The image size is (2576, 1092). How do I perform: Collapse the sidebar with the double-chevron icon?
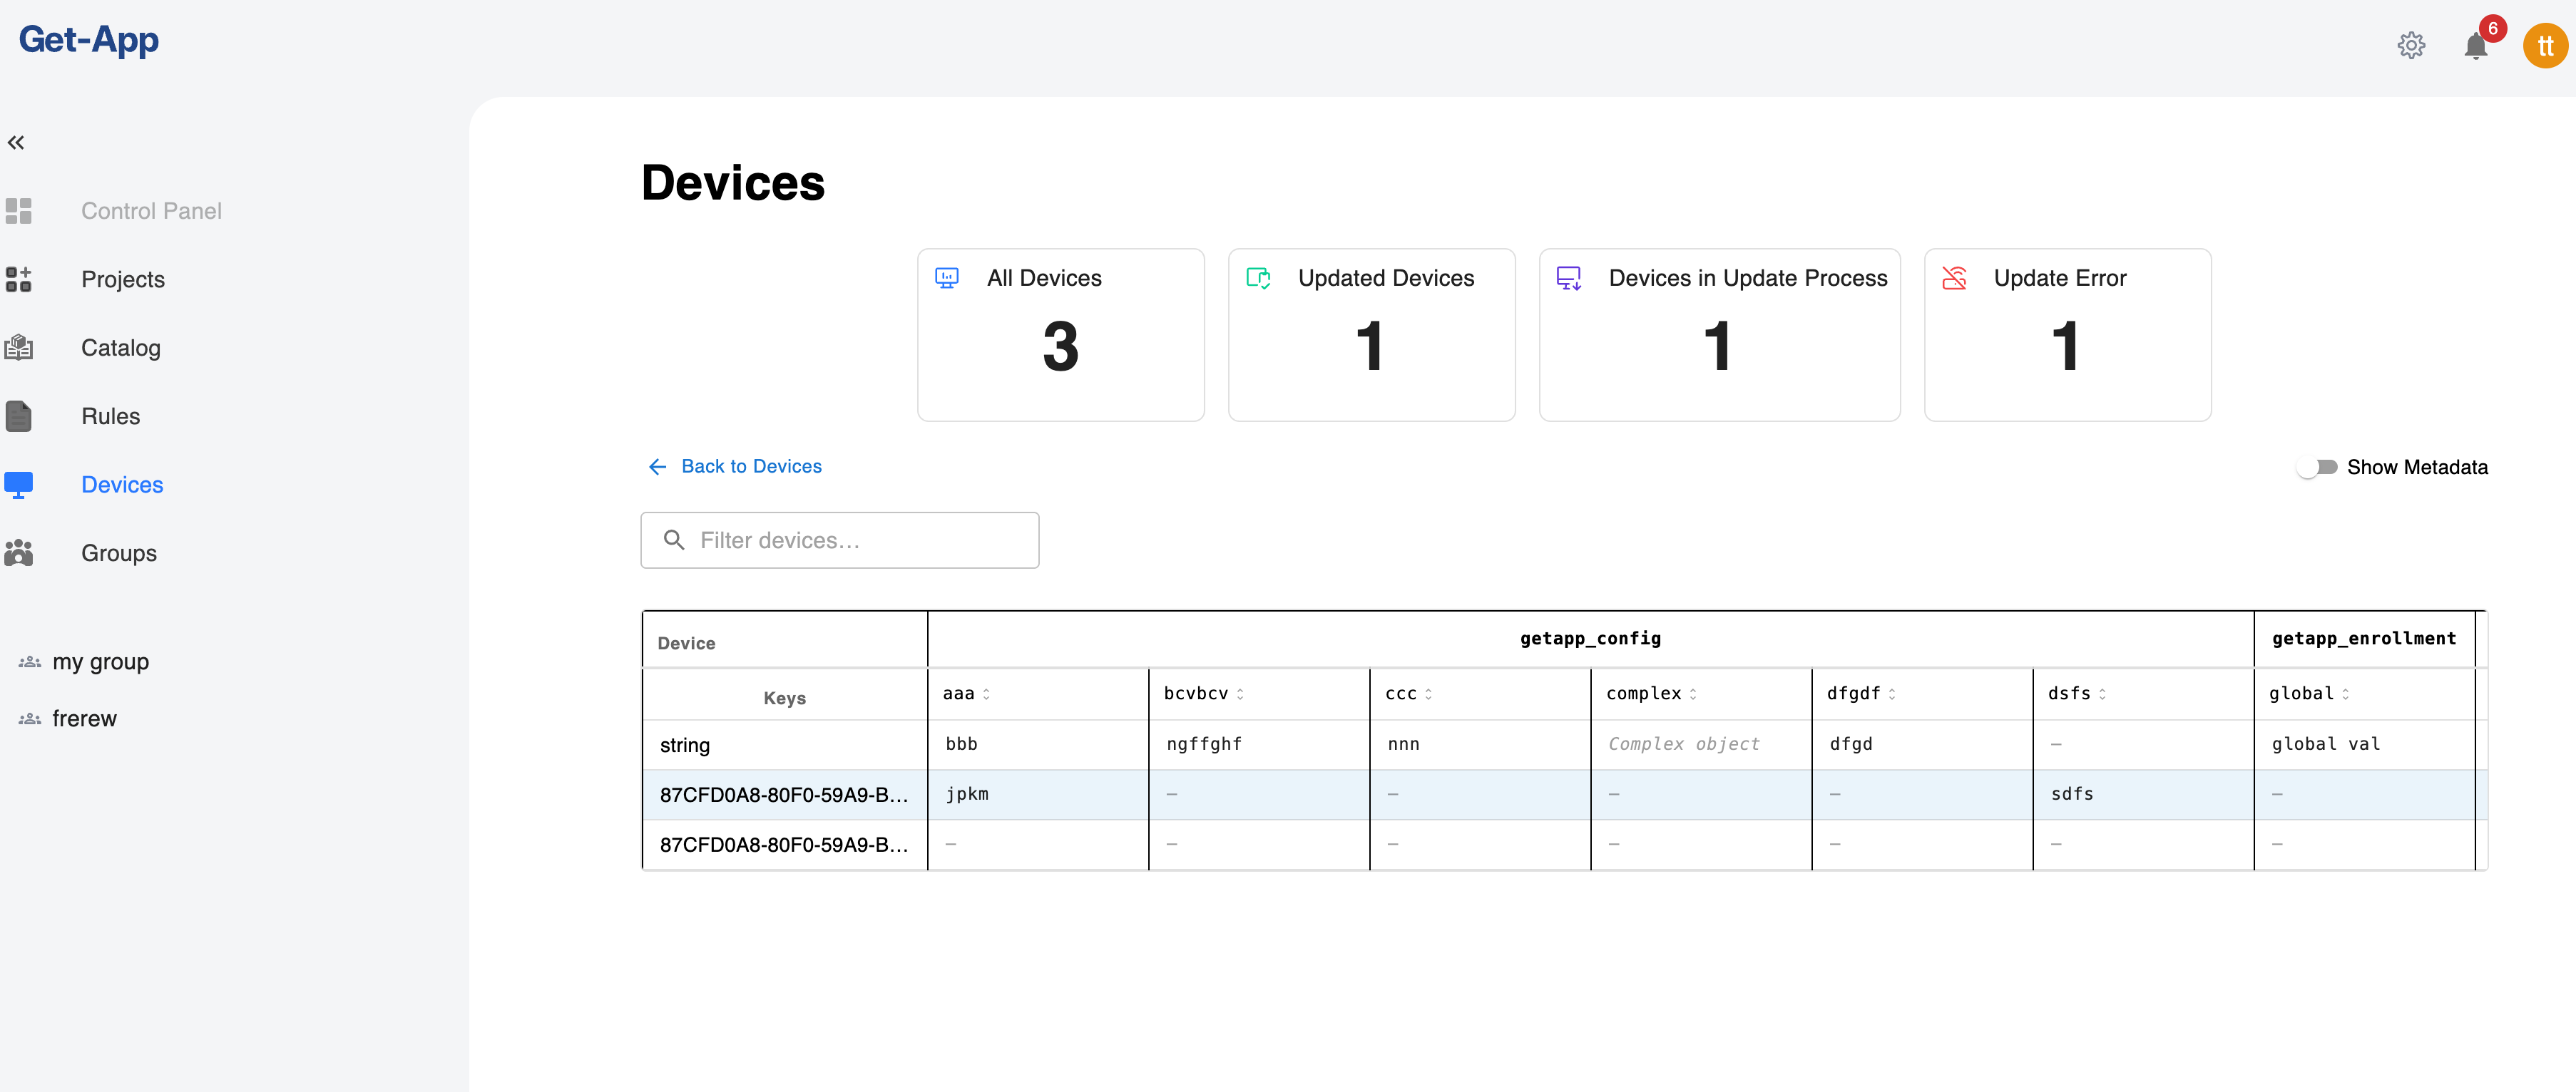(x=16, y=143)
